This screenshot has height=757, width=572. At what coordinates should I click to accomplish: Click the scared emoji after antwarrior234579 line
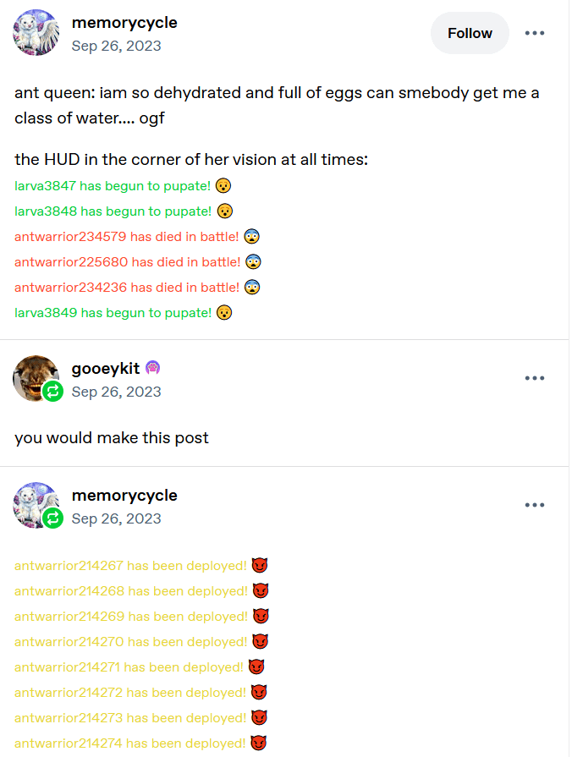[251, 236]
